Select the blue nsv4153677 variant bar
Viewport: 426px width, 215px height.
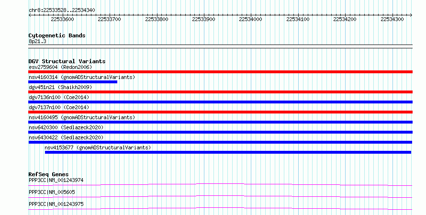228,152
